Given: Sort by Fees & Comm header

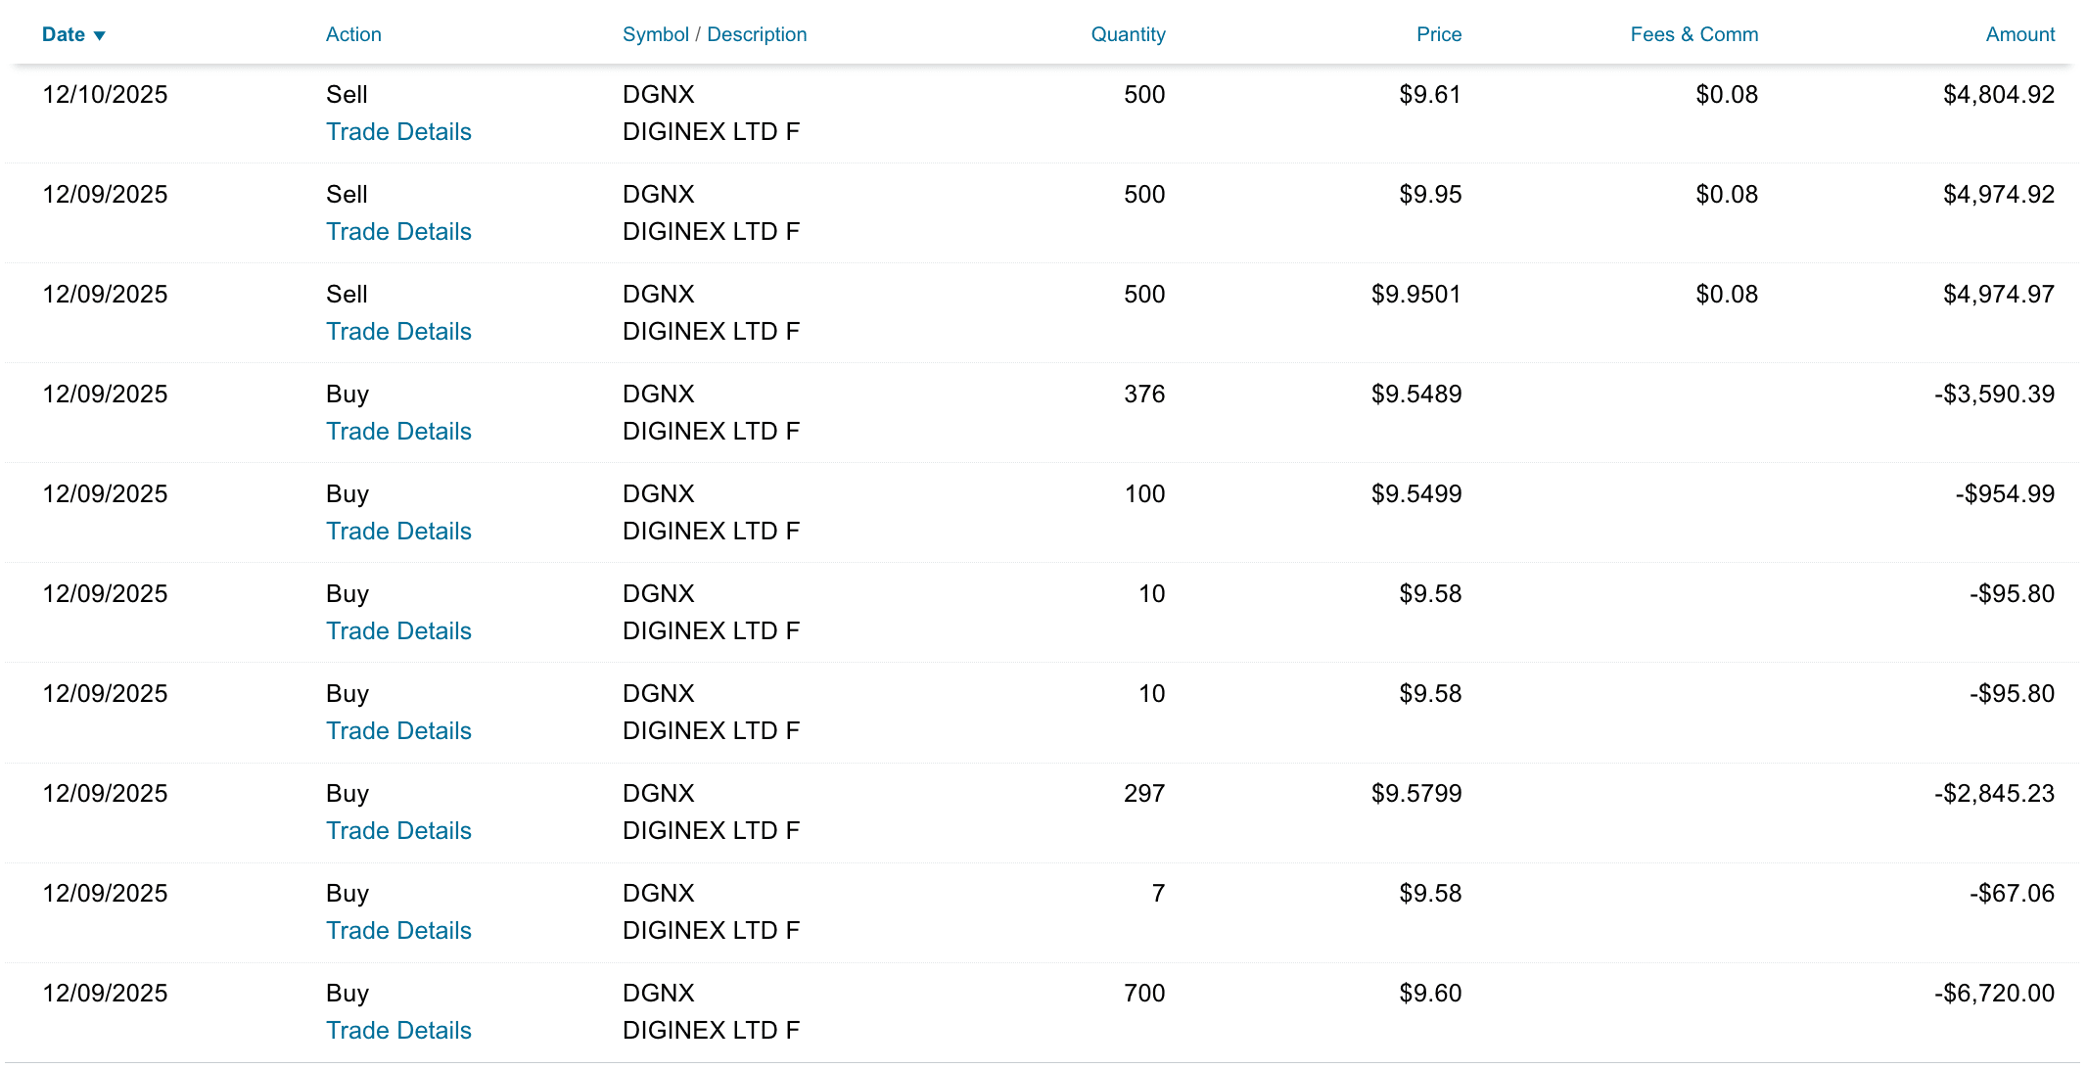Looking at the screenshot, I should click(x=1693, y=35).
